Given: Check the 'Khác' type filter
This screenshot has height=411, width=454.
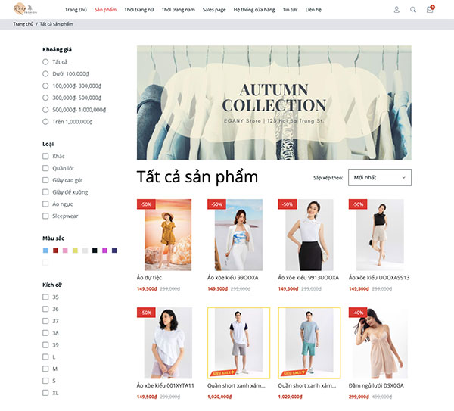Looking at the screenshot, I should (45, 156).
